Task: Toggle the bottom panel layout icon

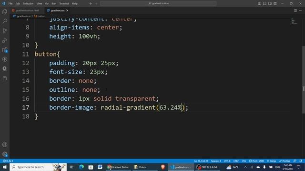Action: click(x=264, y=3)
